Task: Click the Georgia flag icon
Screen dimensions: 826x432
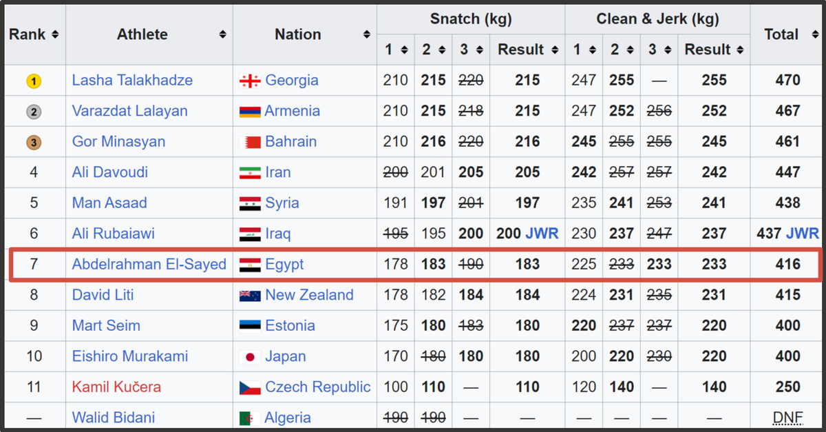Action: [x=249, y=81]
